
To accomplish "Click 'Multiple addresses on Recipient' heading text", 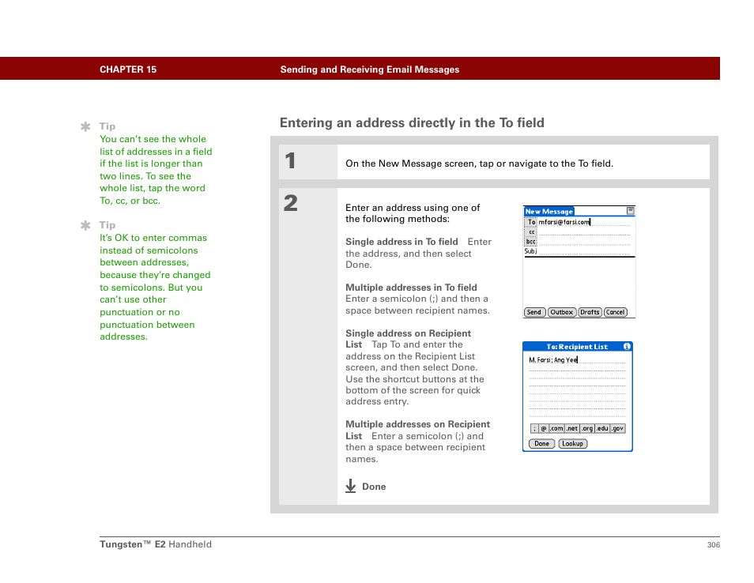I will 418,424.
